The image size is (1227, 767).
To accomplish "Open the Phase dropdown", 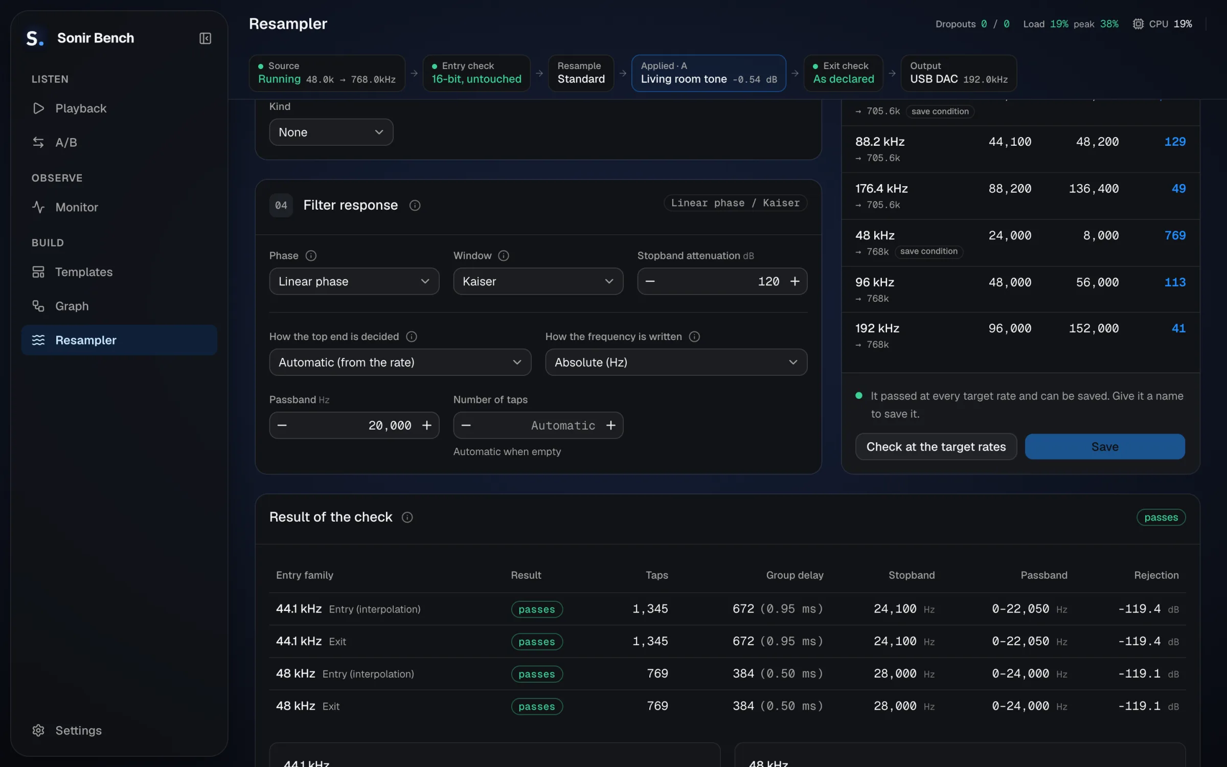I will click(354, 282).
